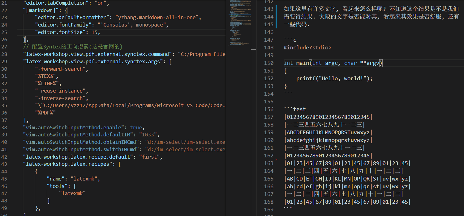Click the "latexmk" tools entry
The height and width of the screenshot is (216, 464).
pyautogui.click(x=72, y=193)
